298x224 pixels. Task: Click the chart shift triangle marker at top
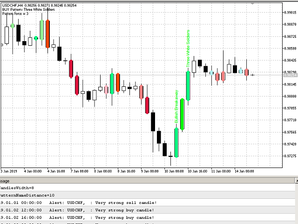coord(252,4)
